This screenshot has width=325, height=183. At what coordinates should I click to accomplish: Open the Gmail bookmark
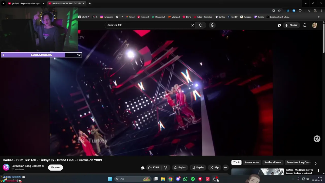pyautogui.click(x=130, y=17)
